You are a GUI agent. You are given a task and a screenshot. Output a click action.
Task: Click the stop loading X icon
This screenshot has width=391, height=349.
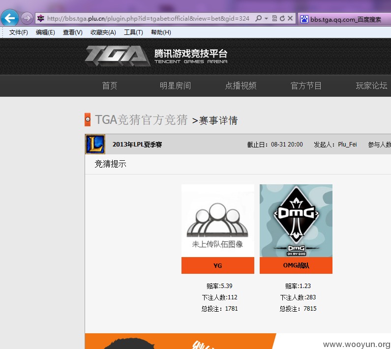click(290, 19)
